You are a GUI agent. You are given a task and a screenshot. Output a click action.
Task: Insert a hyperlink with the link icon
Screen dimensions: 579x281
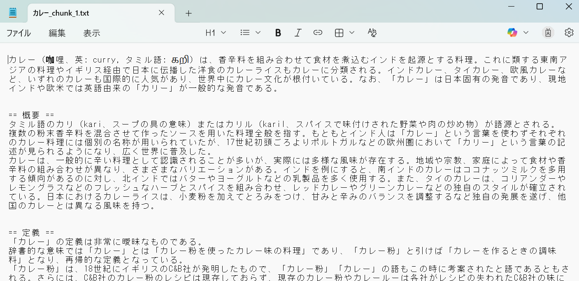coord(318,33)
